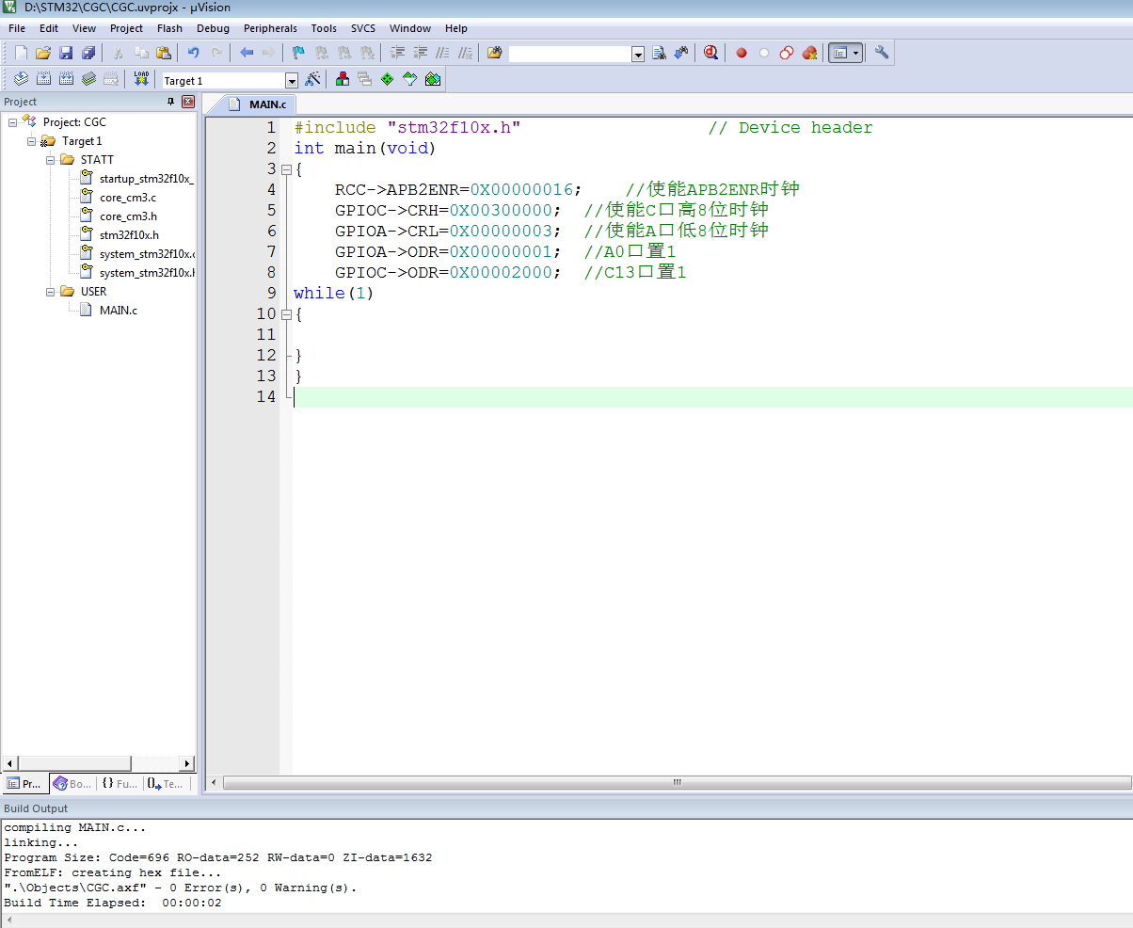Open the Project menu
The height and width of the screenshot is (928, 1133).
(127, 28)
